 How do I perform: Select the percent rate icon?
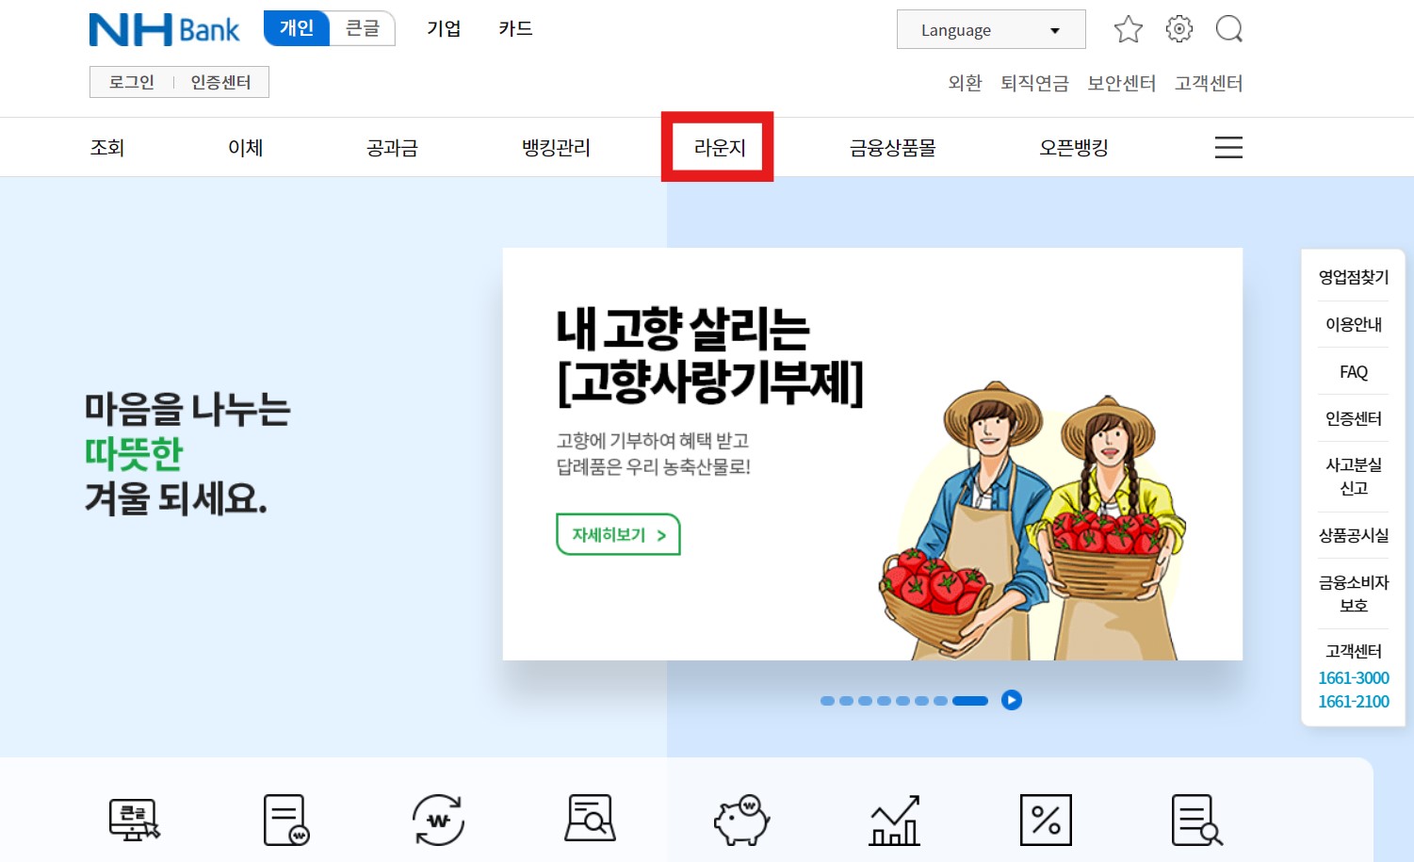1046,818
